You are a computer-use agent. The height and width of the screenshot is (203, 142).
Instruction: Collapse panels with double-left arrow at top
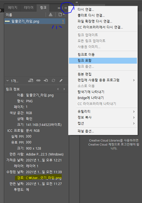point(77,2)
